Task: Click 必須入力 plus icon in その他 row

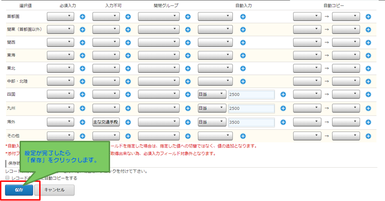Action: pyautogui.click(x=82, y=136)
